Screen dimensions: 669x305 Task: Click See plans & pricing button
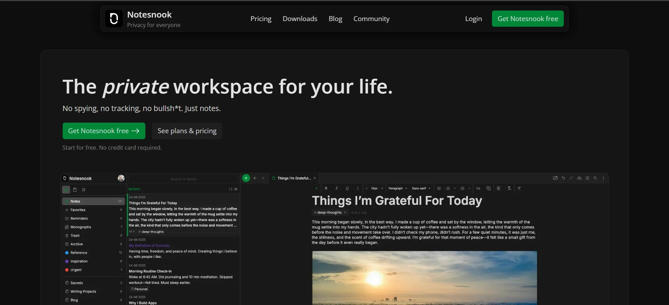point(187,131)
